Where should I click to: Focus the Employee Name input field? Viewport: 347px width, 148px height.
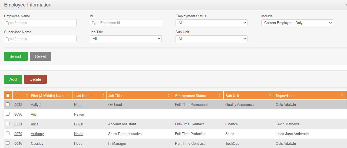tap(40, 23)
